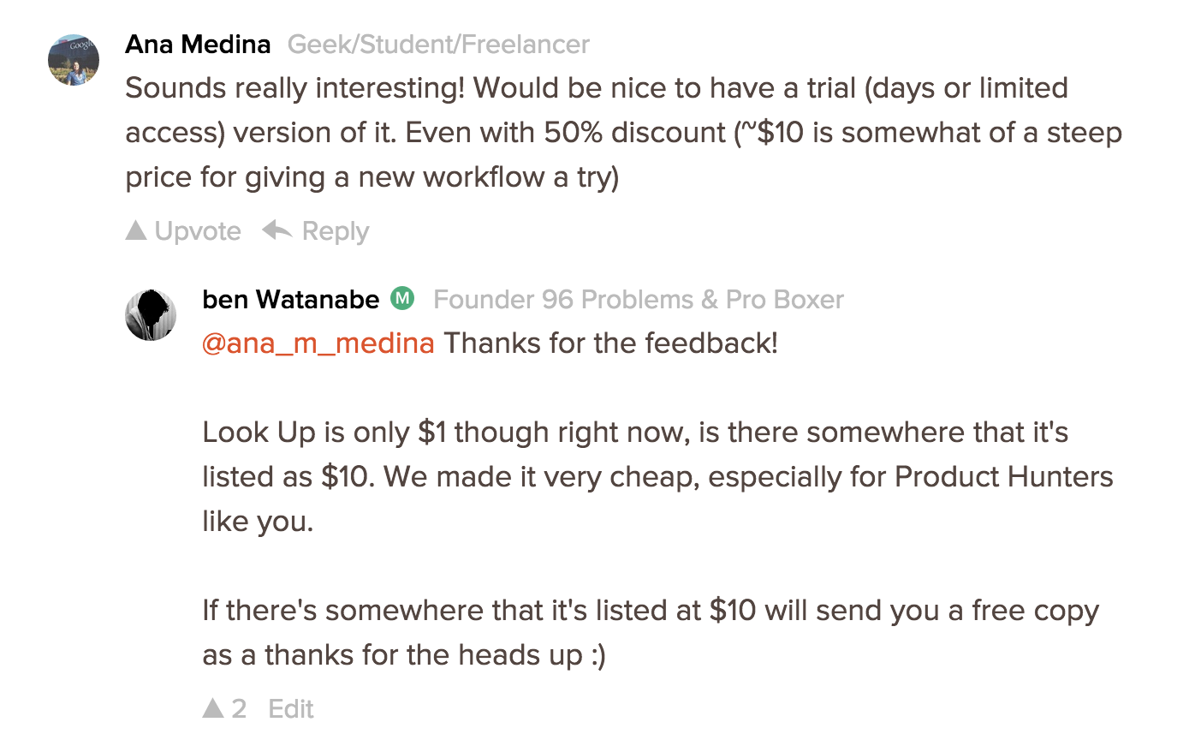Click the ben Watanabe username

(290, 300)
